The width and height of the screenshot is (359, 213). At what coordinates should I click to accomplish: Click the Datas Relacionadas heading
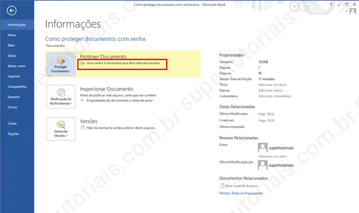237,107
